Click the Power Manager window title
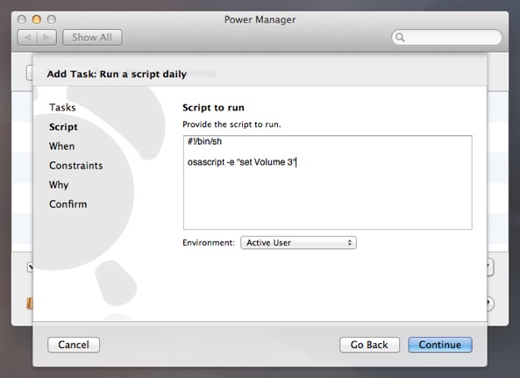The width and height of the screenshot is (520, 378). click(260, 20)
